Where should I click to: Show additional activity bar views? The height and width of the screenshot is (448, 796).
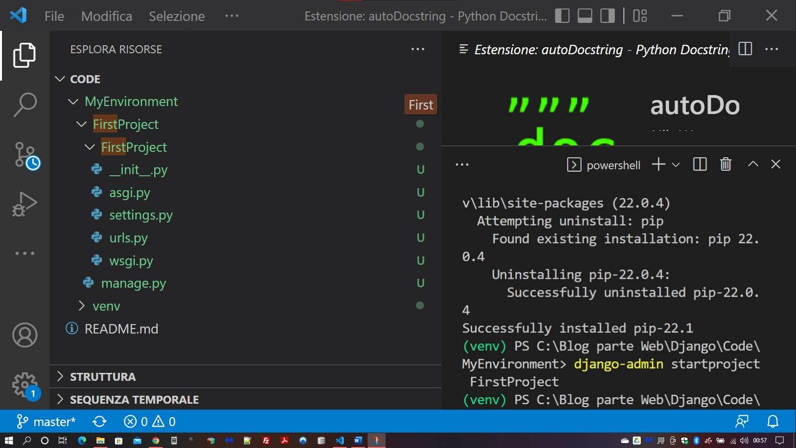coord(24,253)
